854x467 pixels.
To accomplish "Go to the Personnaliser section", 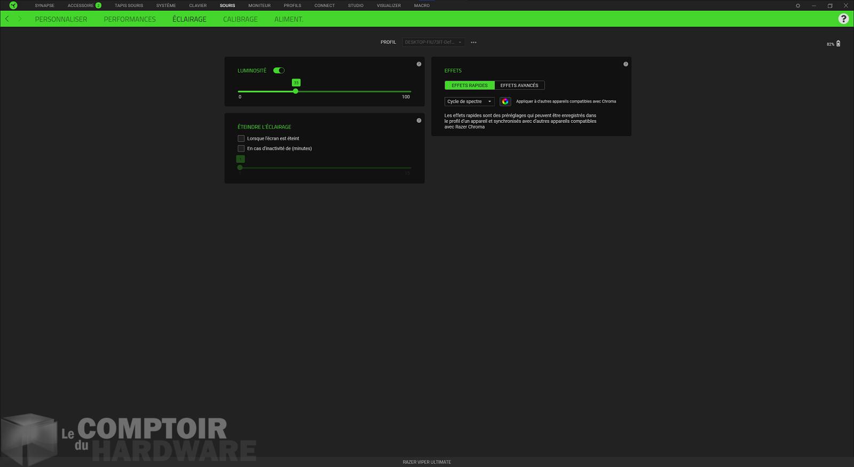I will pyautogui.click(x=61, y=19).
